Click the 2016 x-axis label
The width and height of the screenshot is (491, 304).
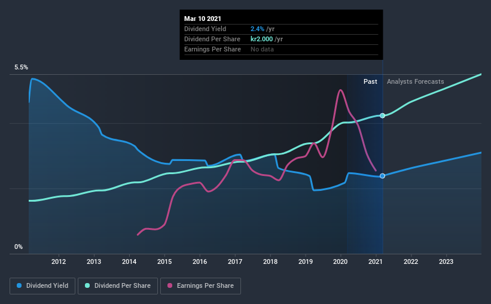[x=200, y=262]
